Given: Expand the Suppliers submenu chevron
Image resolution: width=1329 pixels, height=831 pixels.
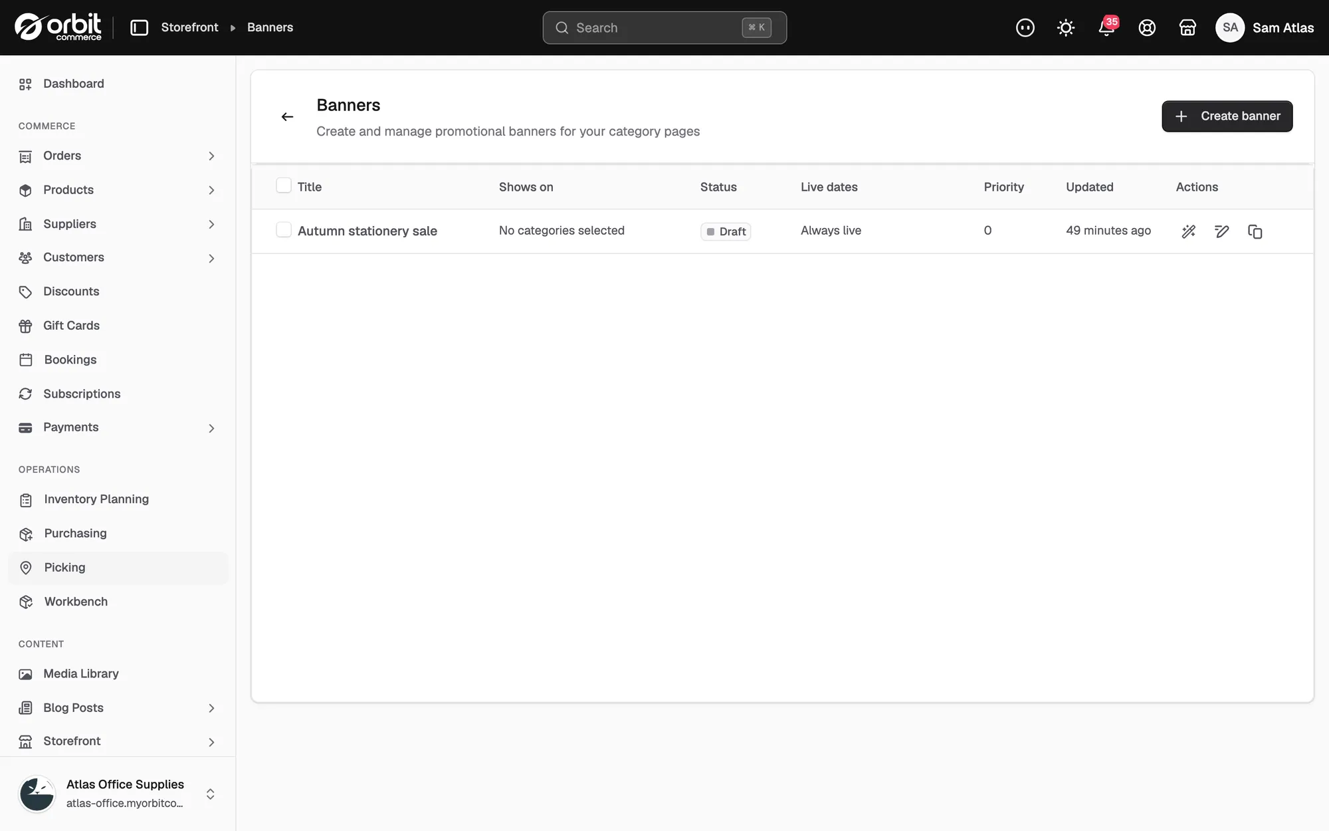Looking at the screenshot, I should pos(211,225).
